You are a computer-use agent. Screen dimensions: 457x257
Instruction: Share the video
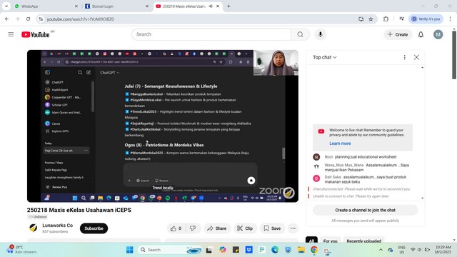[217, 228]
